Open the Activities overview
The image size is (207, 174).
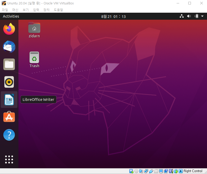[x=11, y=16]
